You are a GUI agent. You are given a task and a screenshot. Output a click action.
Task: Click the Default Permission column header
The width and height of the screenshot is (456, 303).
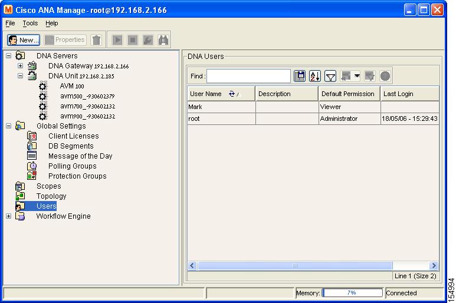(350, 94)
